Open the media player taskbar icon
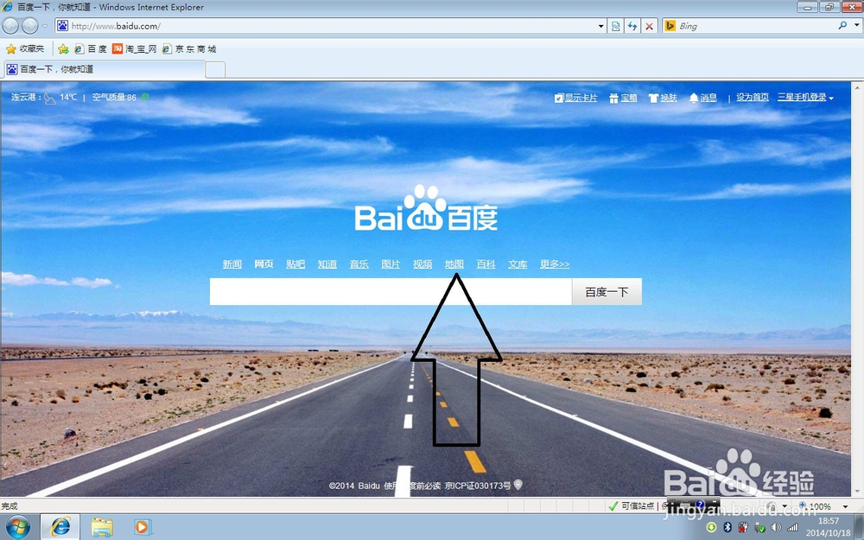The width and height of the screenshot is (864, 540). 142,527
